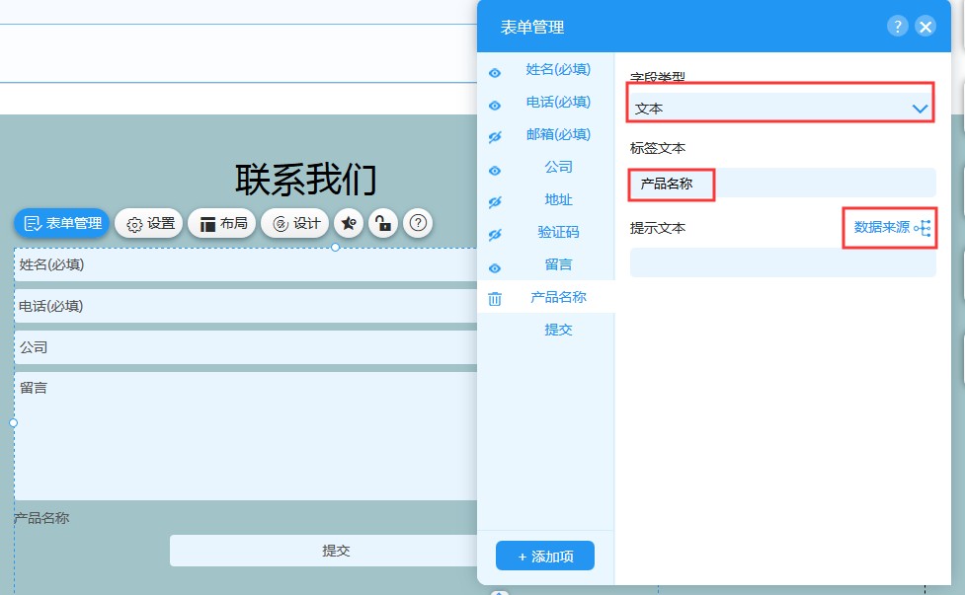This screenshot has width=965, height=595.
Task: Show the 邮箱(必填) field with eye icon
Action: coord(495,137)
